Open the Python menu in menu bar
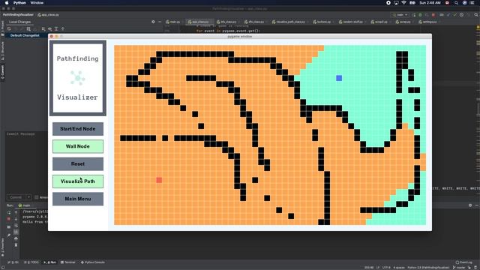The width and height of the screenshot is (480, 270). coord(19,3)
